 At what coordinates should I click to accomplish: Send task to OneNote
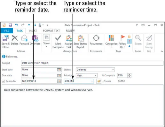pos(35,38)
